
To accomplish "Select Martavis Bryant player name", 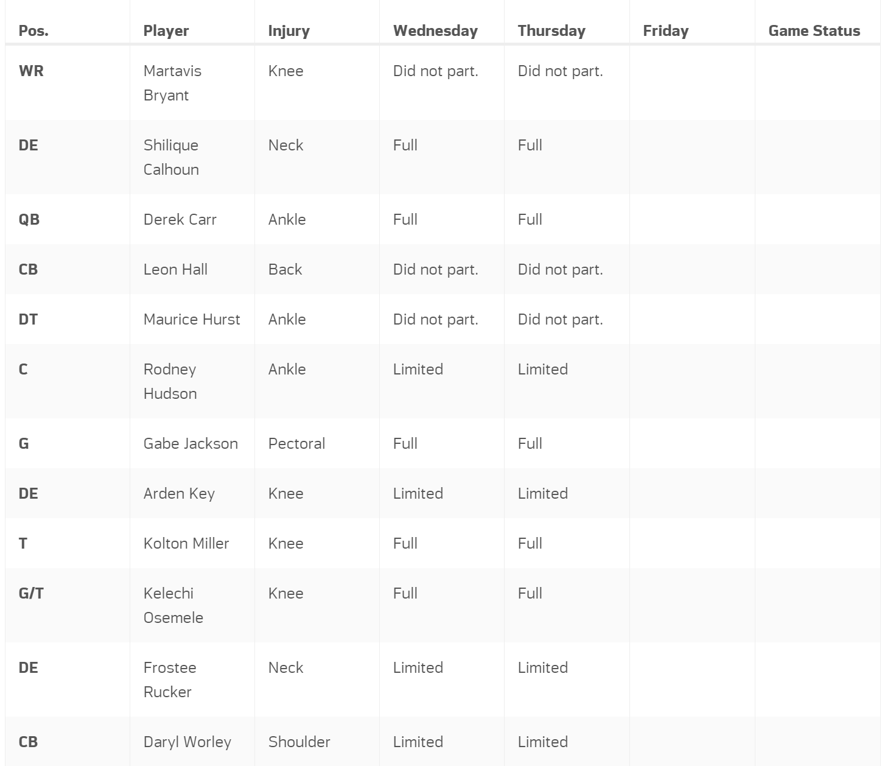I will pos(172,83).
